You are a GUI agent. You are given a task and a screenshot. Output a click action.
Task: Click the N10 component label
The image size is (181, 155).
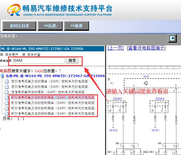point(146,77)
